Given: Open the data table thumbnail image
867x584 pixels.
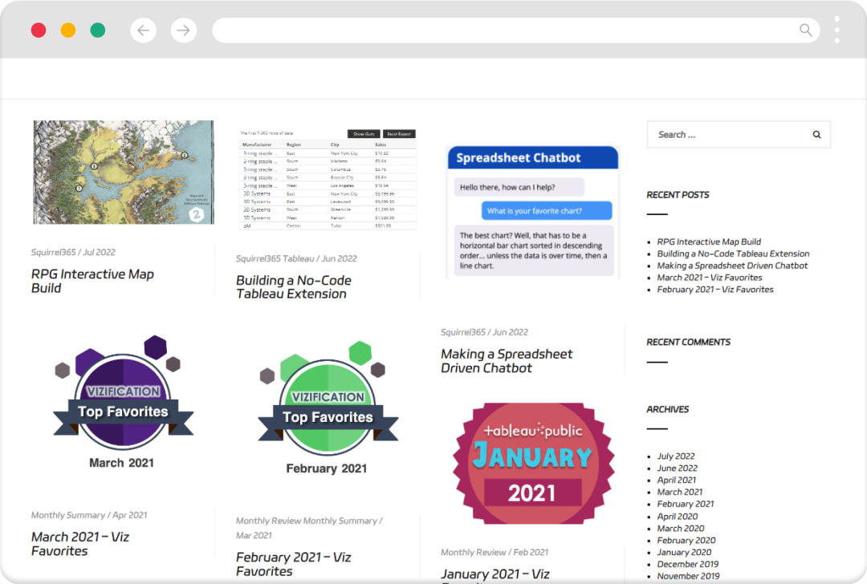Looking at the screenshot, I should click(x=327, y=178).
